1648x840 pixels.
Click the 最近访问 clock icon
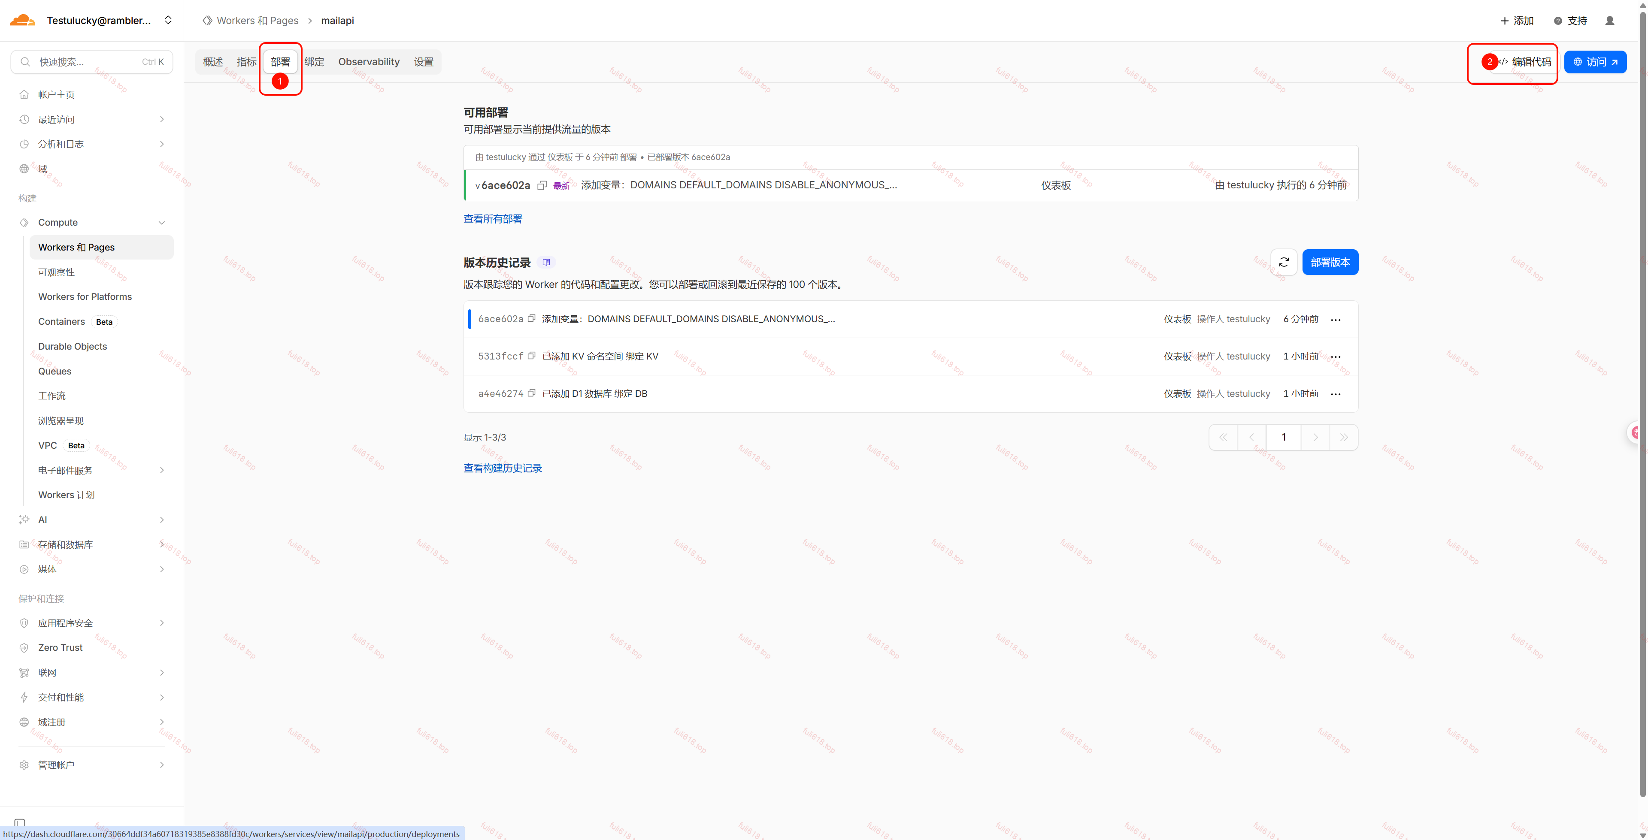pyautogui.click(x=24, y=120)
